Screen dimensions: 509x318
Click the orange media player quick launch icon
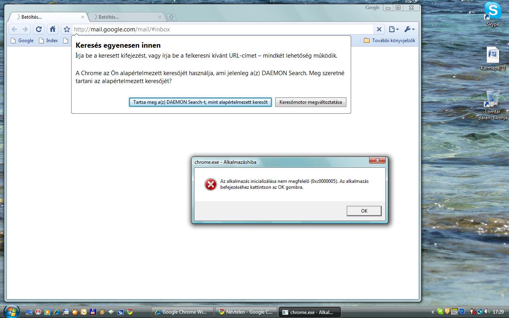[x=47, y=312]
